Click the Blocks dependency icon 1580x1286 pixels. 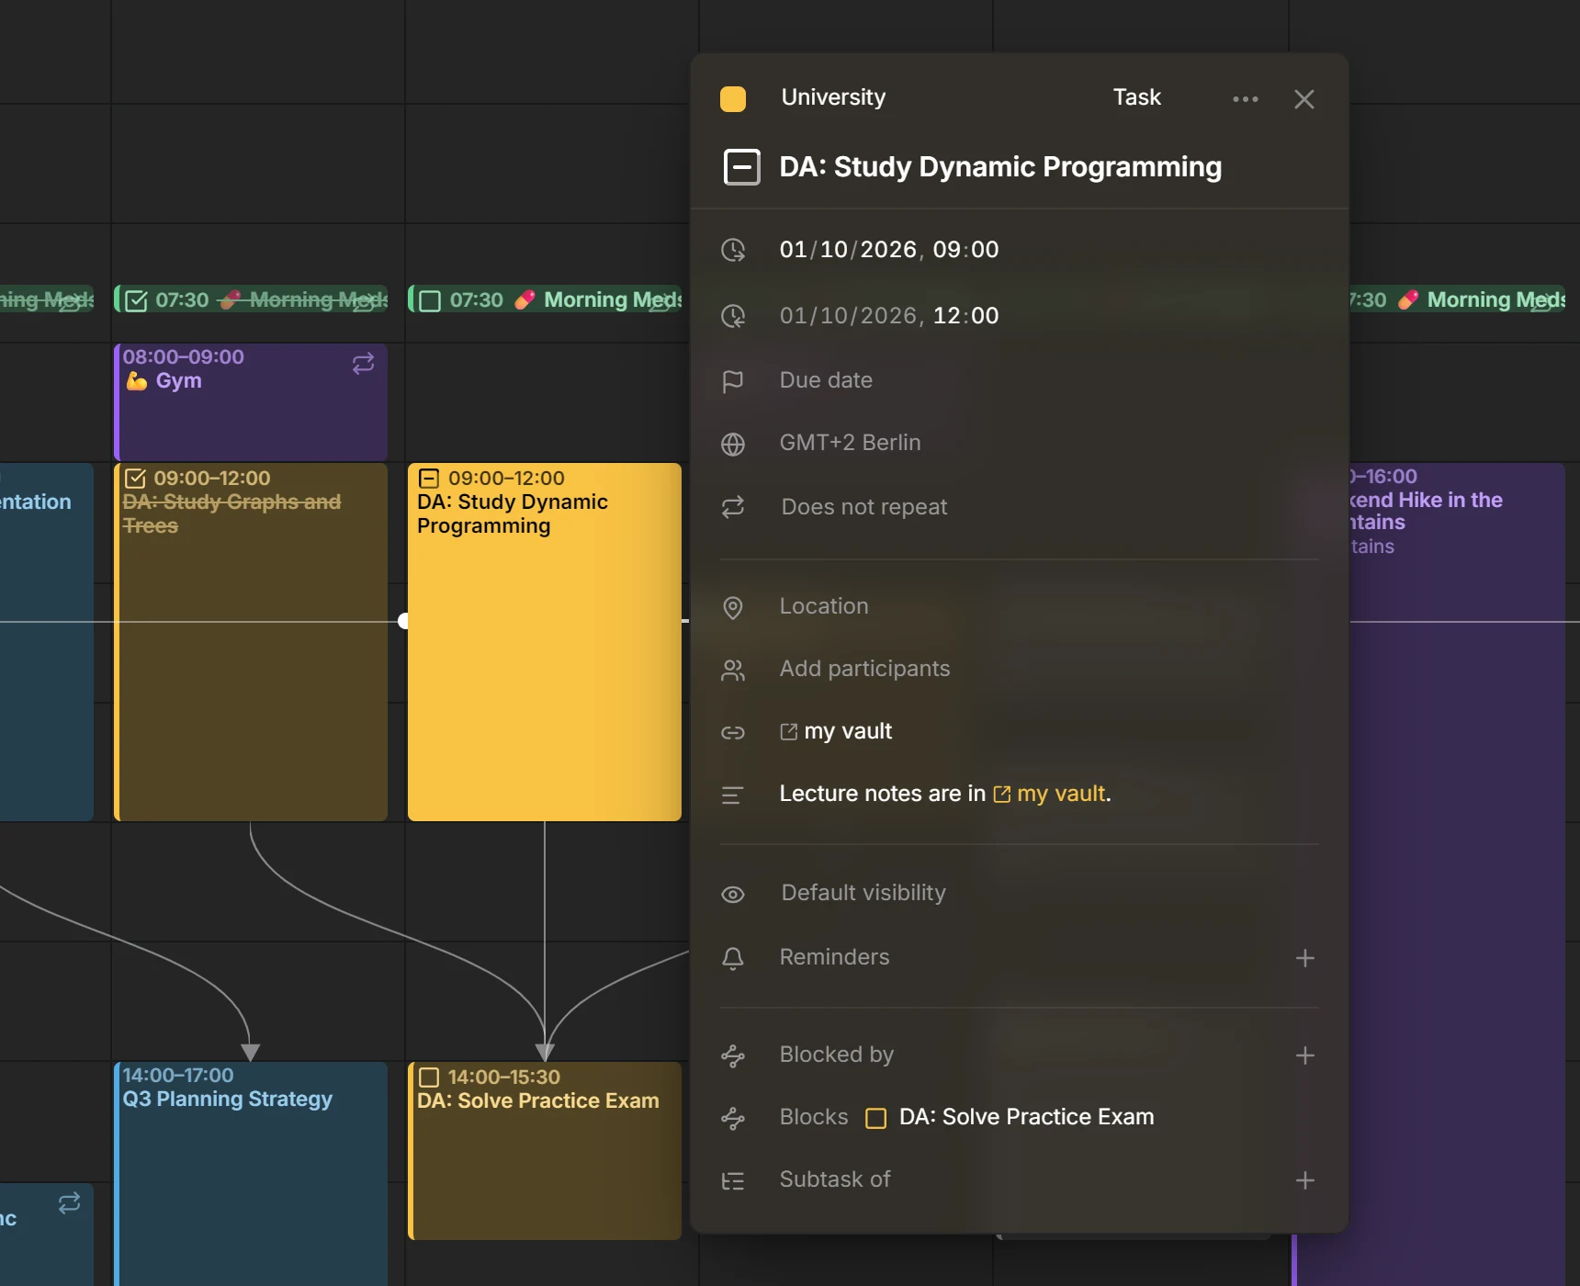pos(733,1118)
